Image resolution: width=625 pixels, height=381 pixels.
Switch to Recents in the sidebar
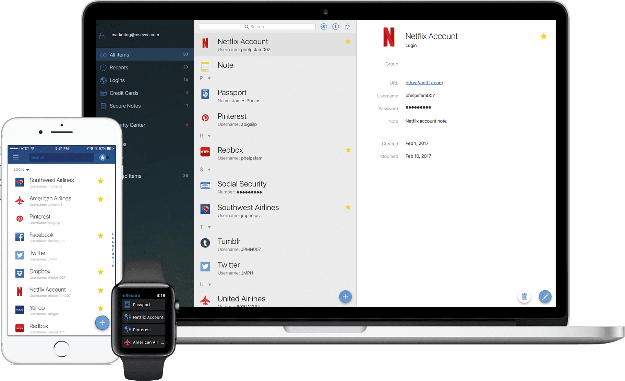pos(119,67)
